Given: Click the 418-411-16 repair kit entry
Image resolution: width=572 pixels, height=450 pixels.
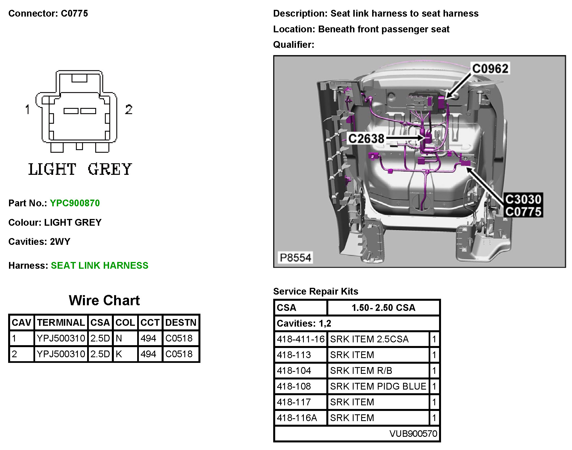Looking at the screenshot, I should 300,339.
